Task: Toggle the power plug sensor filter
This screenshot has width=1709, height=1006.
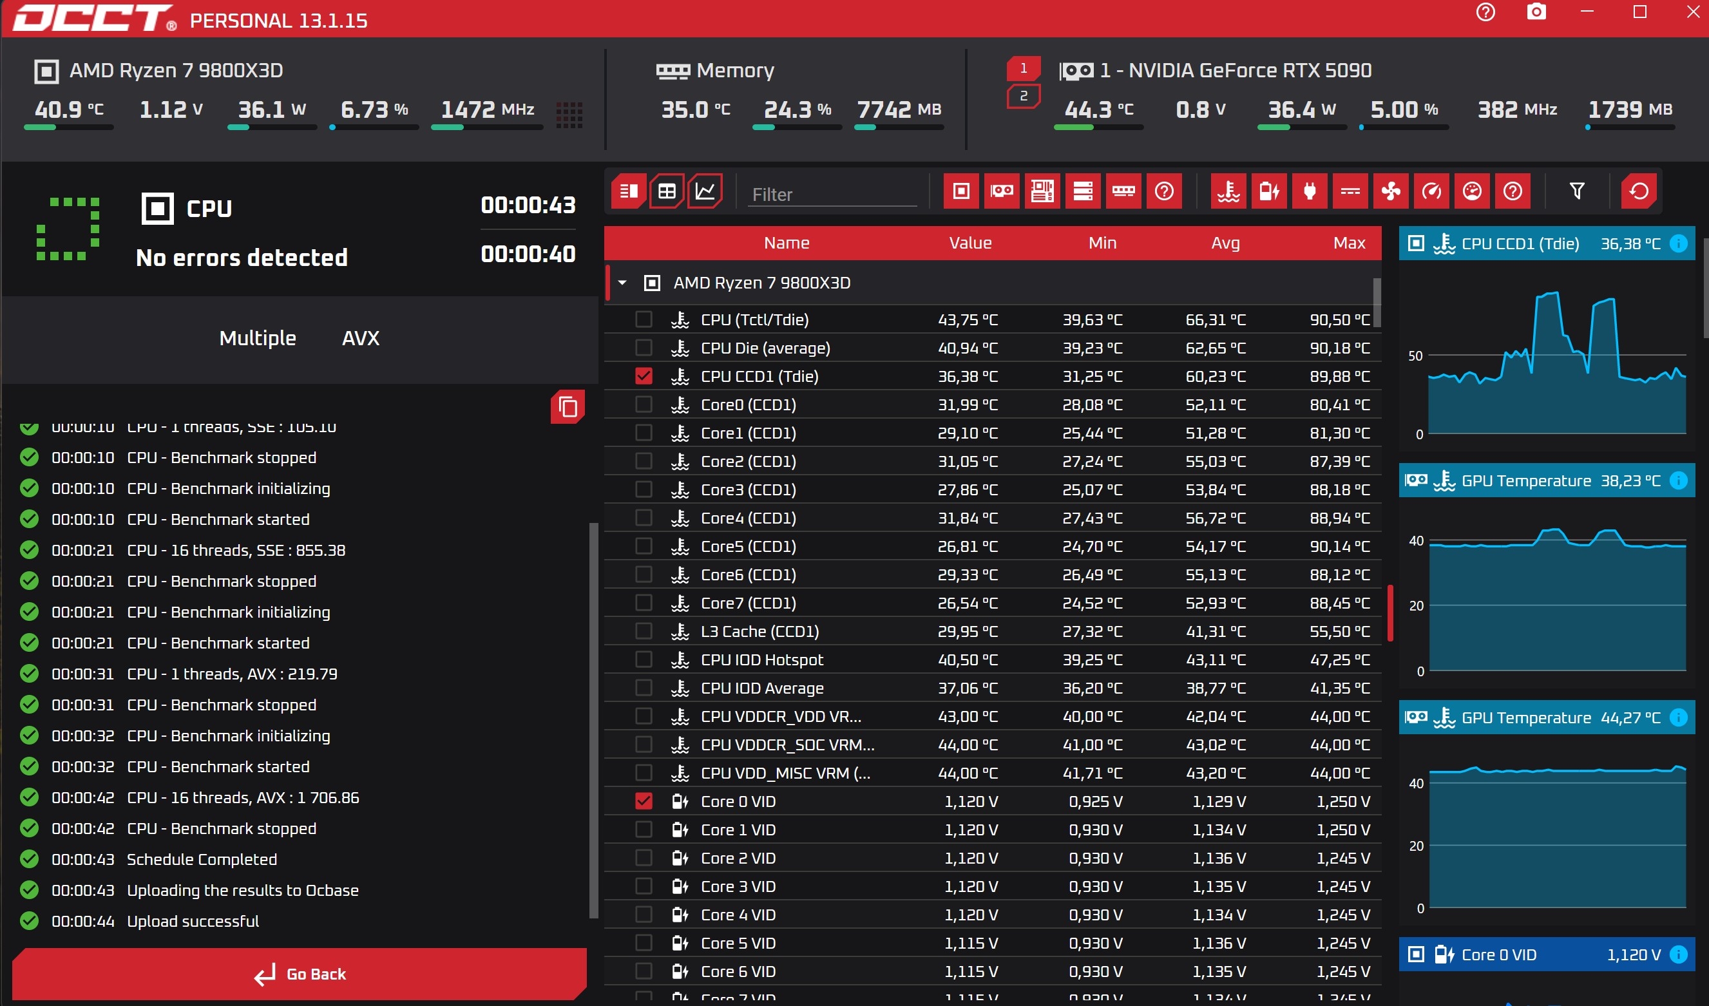Action: point(1310,191)
